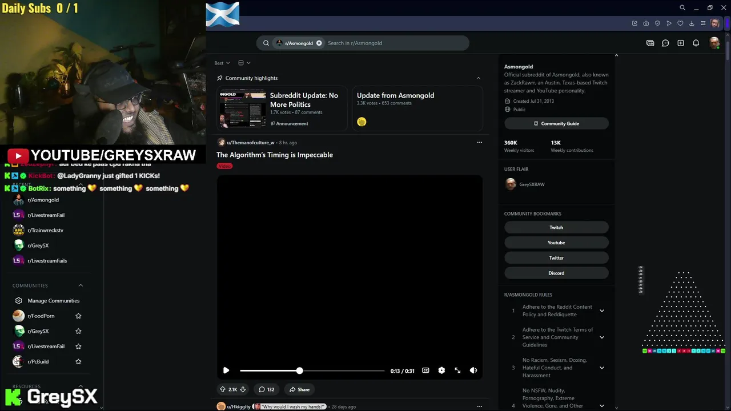Toggle closed captions on the video
Screen dimensions: 731x411
pos(425,370)
